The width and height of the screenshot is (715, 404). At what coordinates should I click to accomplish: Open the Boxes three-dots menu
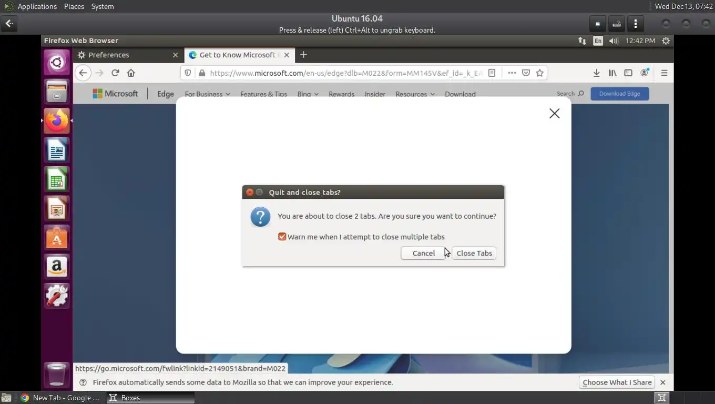(x=636, y=24)
